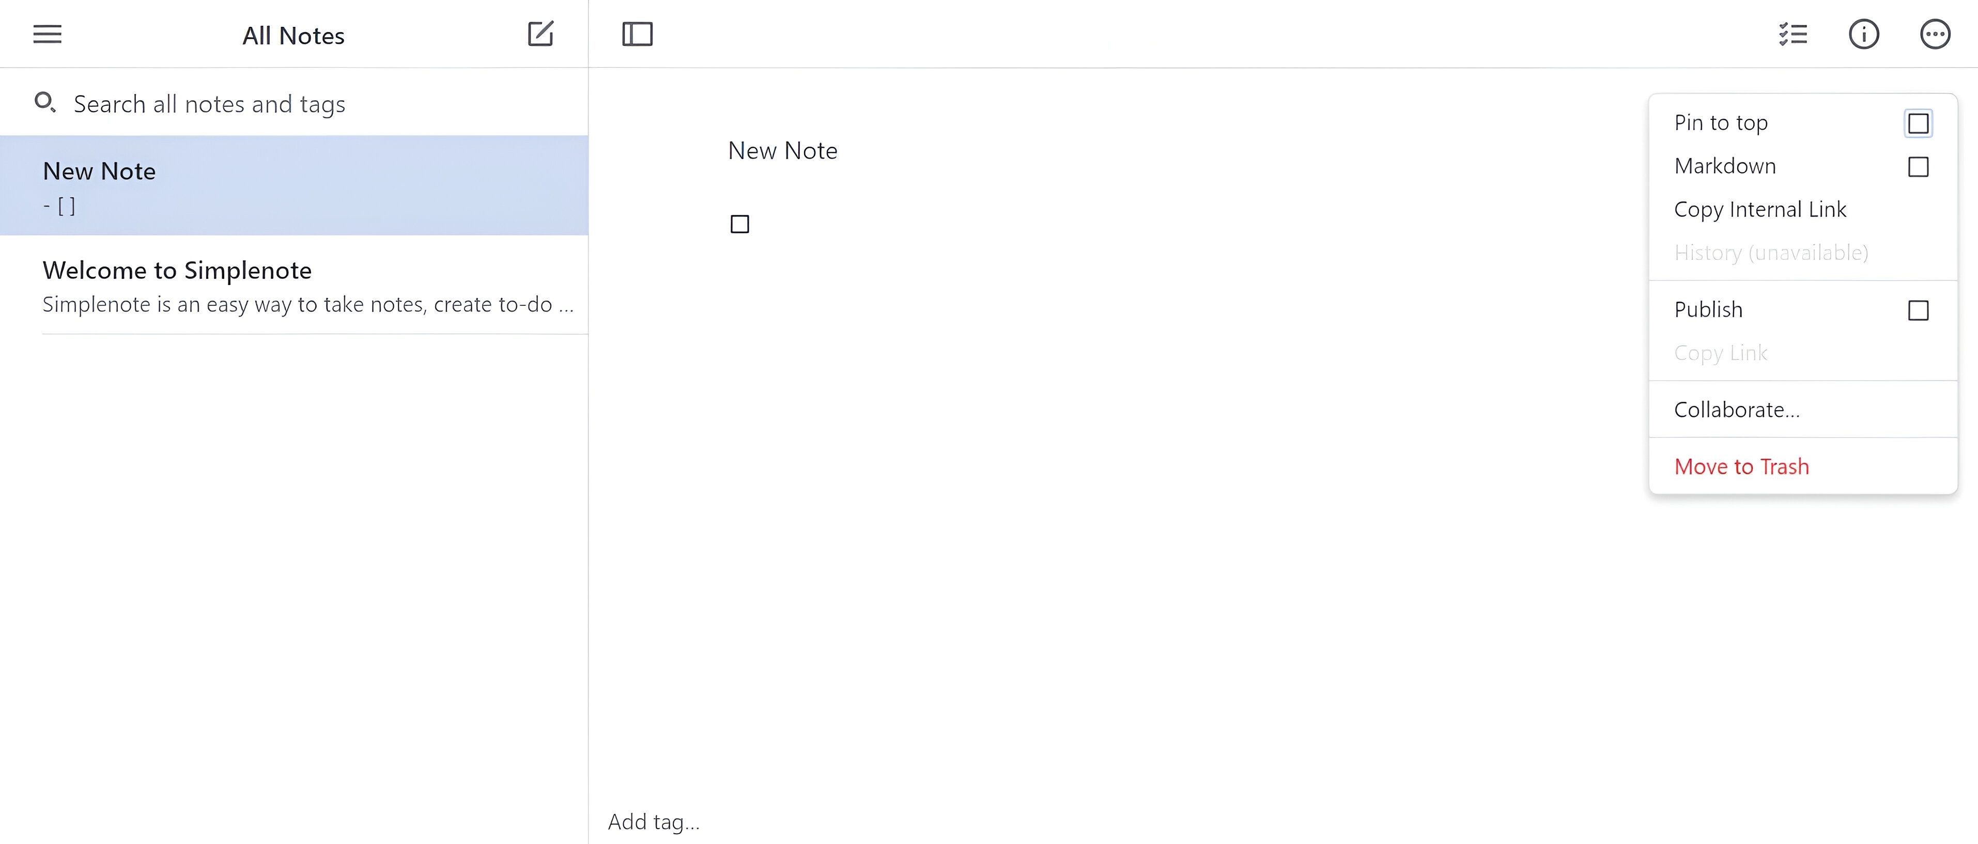Choose Collaborate... from the menu
Image resolution: width=1978 pixels, height=844 pixels.
coord(1802,410)
